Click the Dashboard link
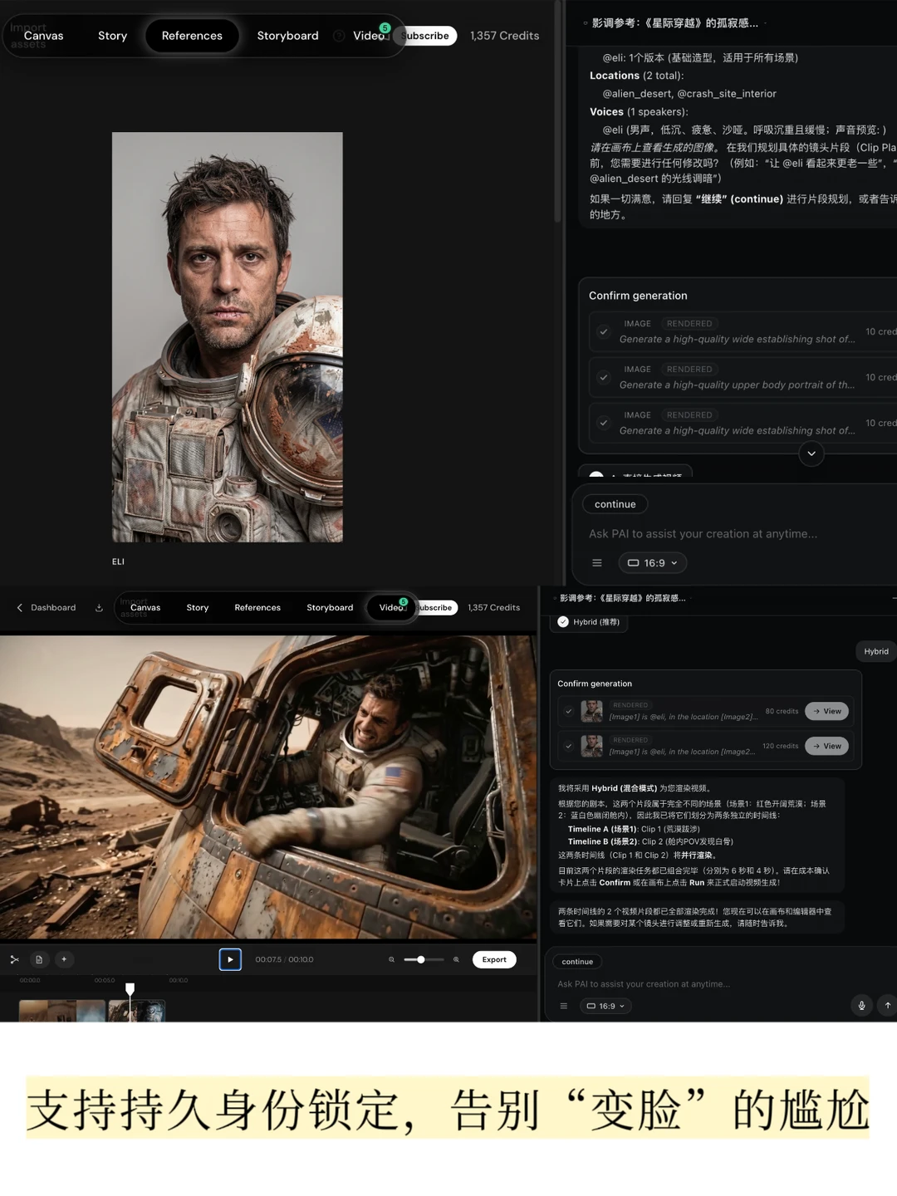The image size is (897, 1196). point(53,608)
